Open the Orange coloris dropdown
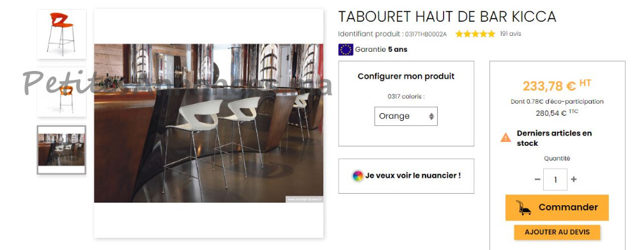Image resolution: width=639 pixels, height=250 pixels. (x=406, y=116)
